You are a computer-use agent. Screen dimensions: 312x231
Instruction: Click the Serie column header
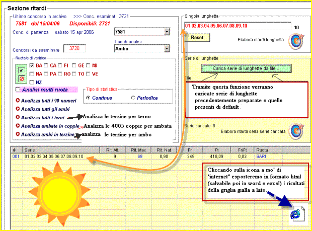[61, 150]
